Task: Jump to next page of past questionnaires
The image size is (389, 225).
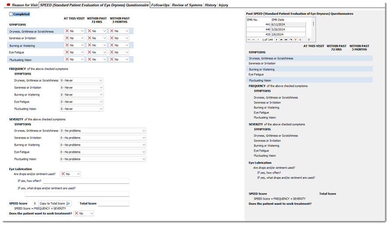Action: 281,39
